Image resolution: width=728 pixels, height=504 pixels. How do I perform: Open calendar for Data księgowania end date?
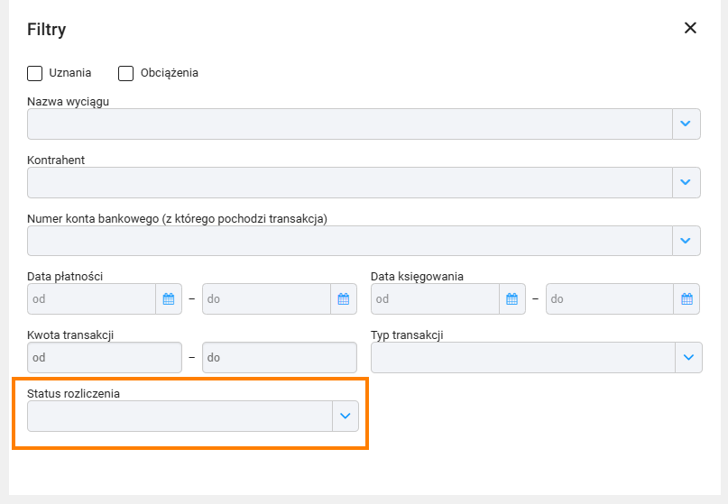click(x=687, y=298)
